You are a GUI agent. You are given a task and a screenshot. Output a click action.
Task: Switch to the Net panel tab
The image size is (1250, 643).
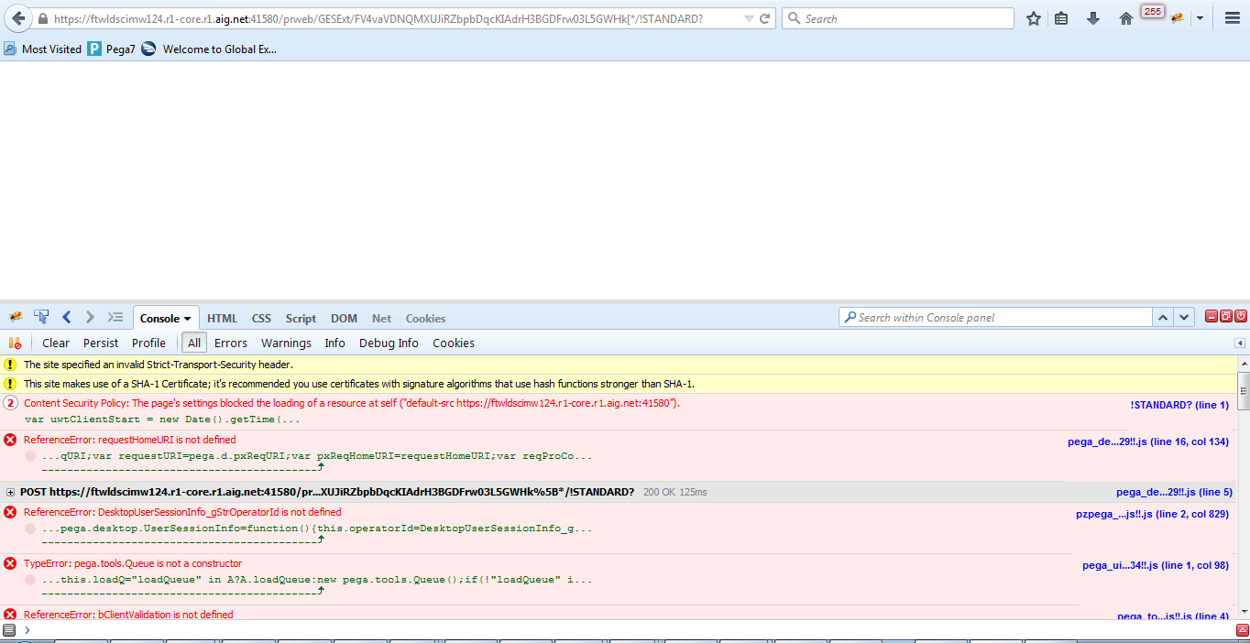click(x=381, y=318)
